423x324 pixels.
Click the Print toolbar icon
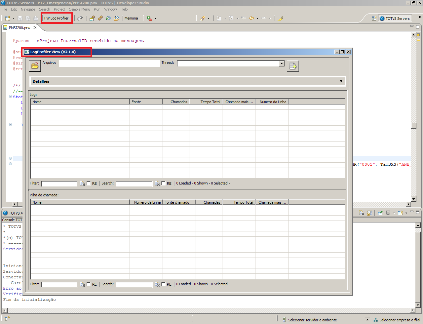(x=36, y=18)
